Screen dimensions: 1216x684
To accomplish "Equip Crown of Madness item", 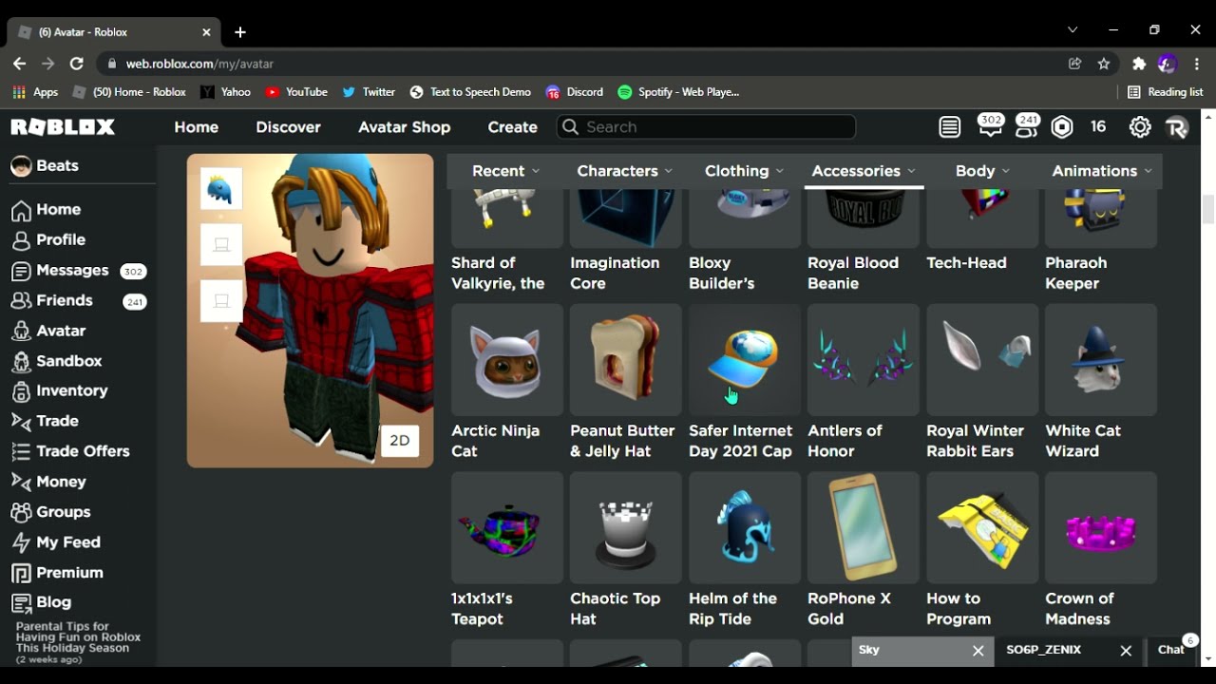I will point(1101,528).
